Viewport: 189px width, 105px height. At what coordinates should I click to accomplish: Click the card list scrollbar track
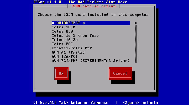tap(136, 44)
